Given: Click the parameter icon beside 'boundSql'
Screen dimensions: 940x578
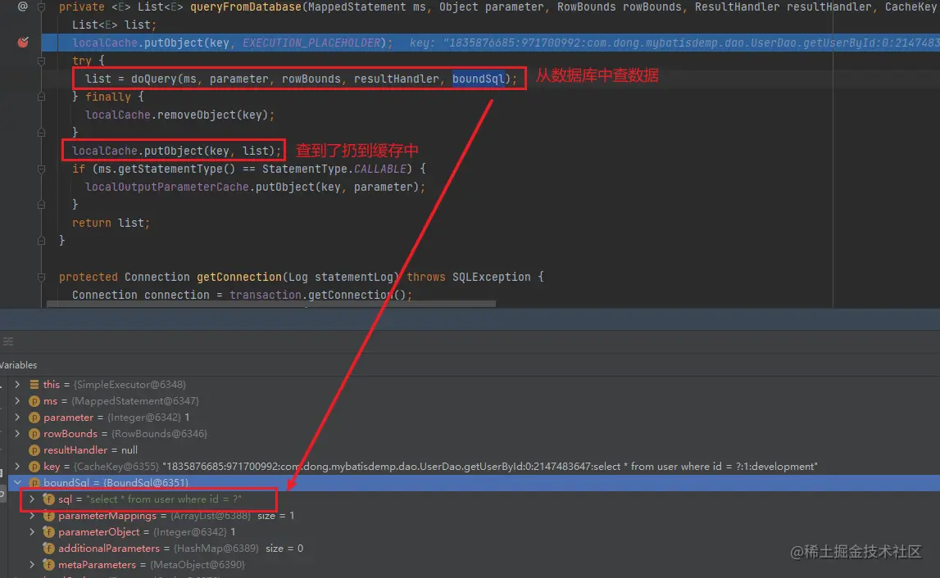Looking at the screenshot, I should click(x=34, y=483).
